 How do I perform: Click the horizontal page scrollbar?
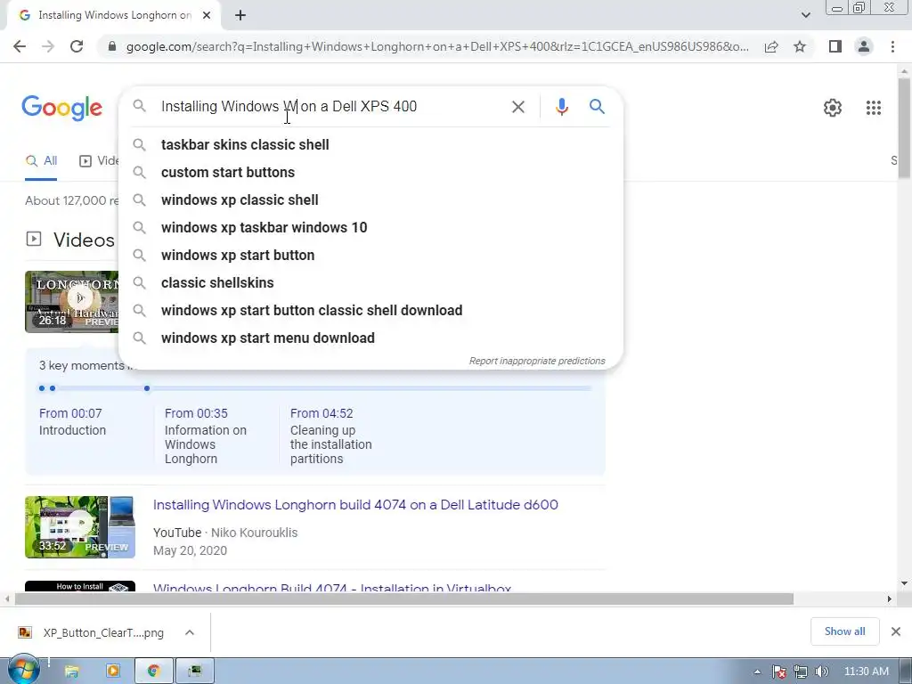coord(404,598)
